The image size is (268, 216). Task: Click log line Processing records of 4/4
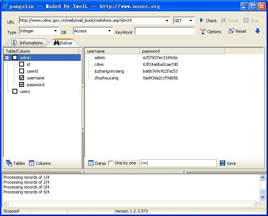26,192
